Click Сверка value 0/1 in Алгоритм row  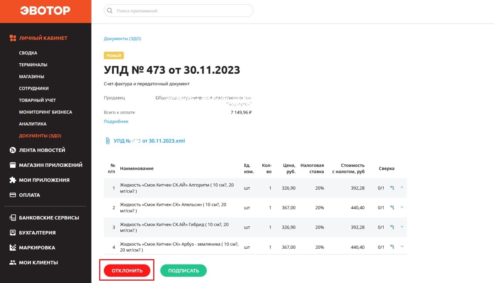381,188
